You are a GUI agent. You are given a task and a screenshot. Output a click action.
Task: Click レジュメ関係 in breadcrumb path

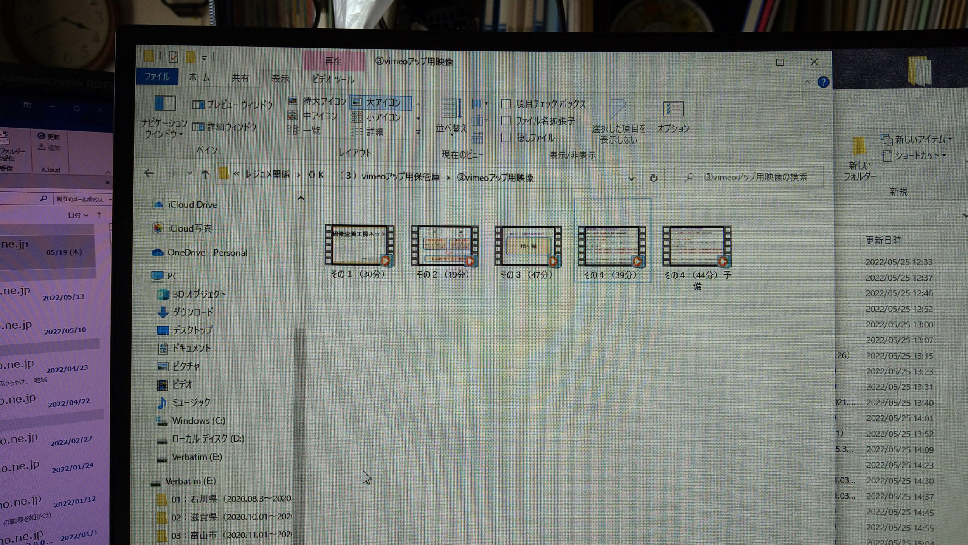pyautogui.click(x=267, y=174)
